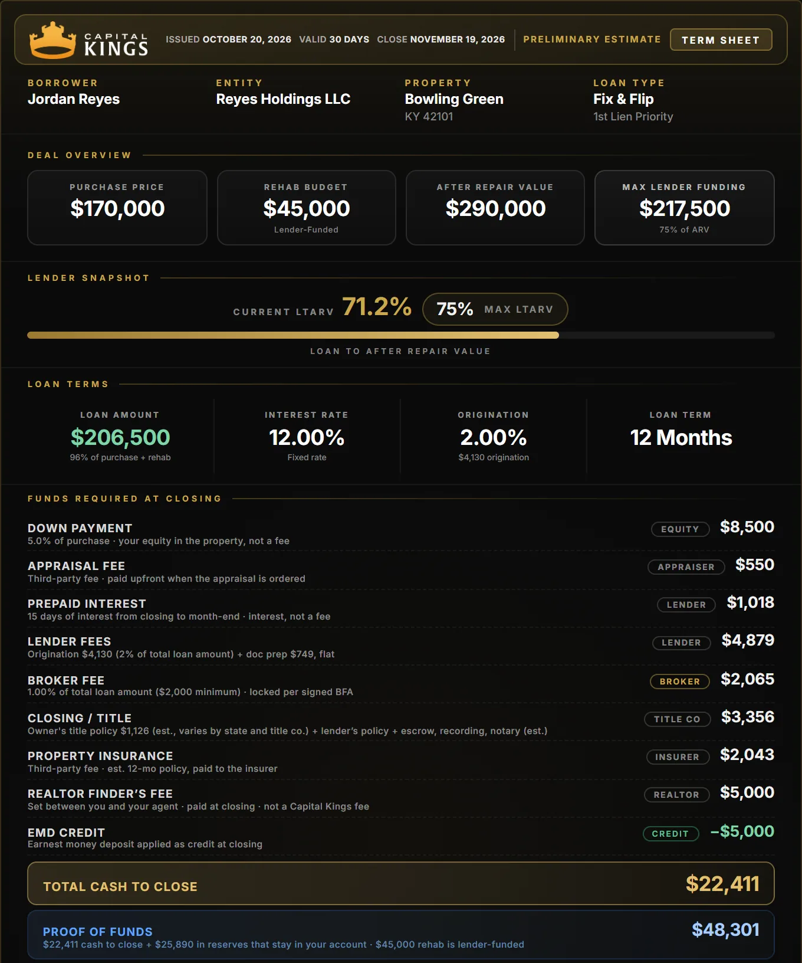
Task: Click the Preliminary Estimate label
Action: pyautogui.click(x=592, y=40)
